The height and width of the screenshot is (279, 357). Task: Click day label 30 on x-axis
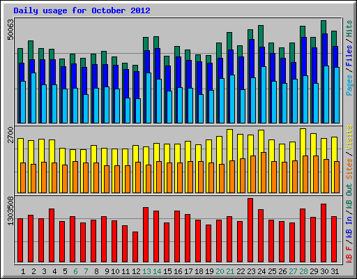324,271
